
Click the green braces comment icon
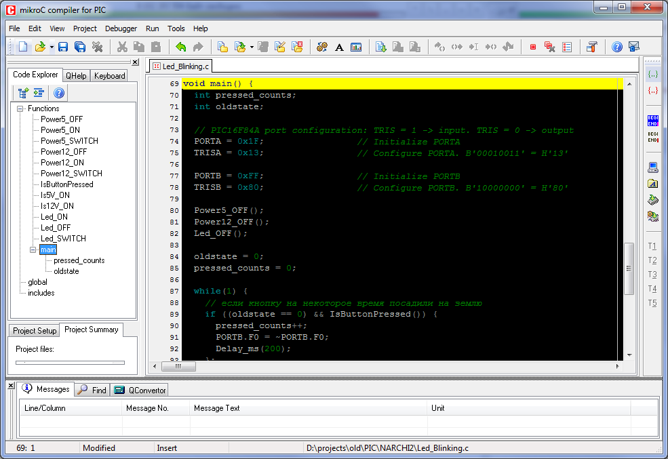[x=652, y=74]
